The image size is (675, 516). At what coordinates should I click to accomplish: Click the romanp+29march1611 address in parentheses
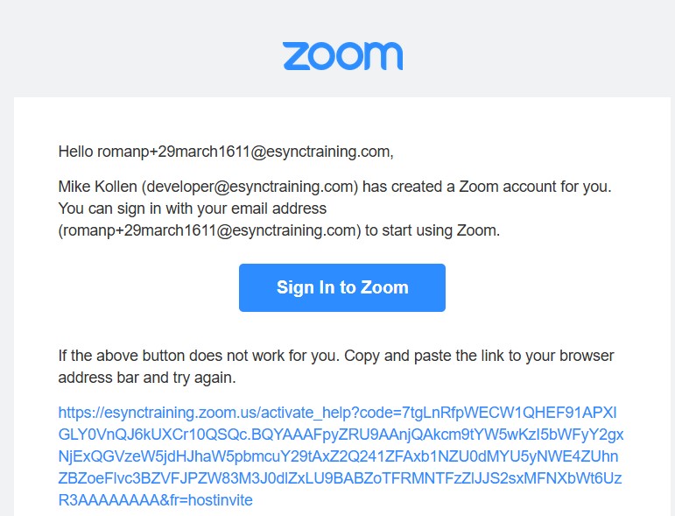point(209,230)
